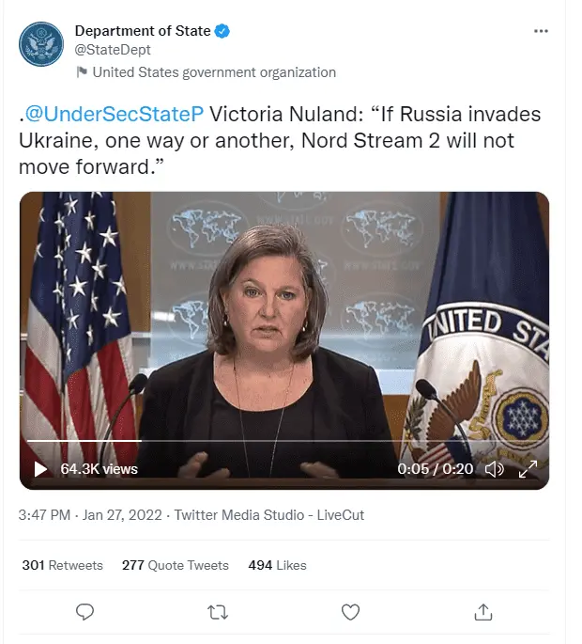Play the video with play button
Screen dimensions: 582x644
[40, 468]
